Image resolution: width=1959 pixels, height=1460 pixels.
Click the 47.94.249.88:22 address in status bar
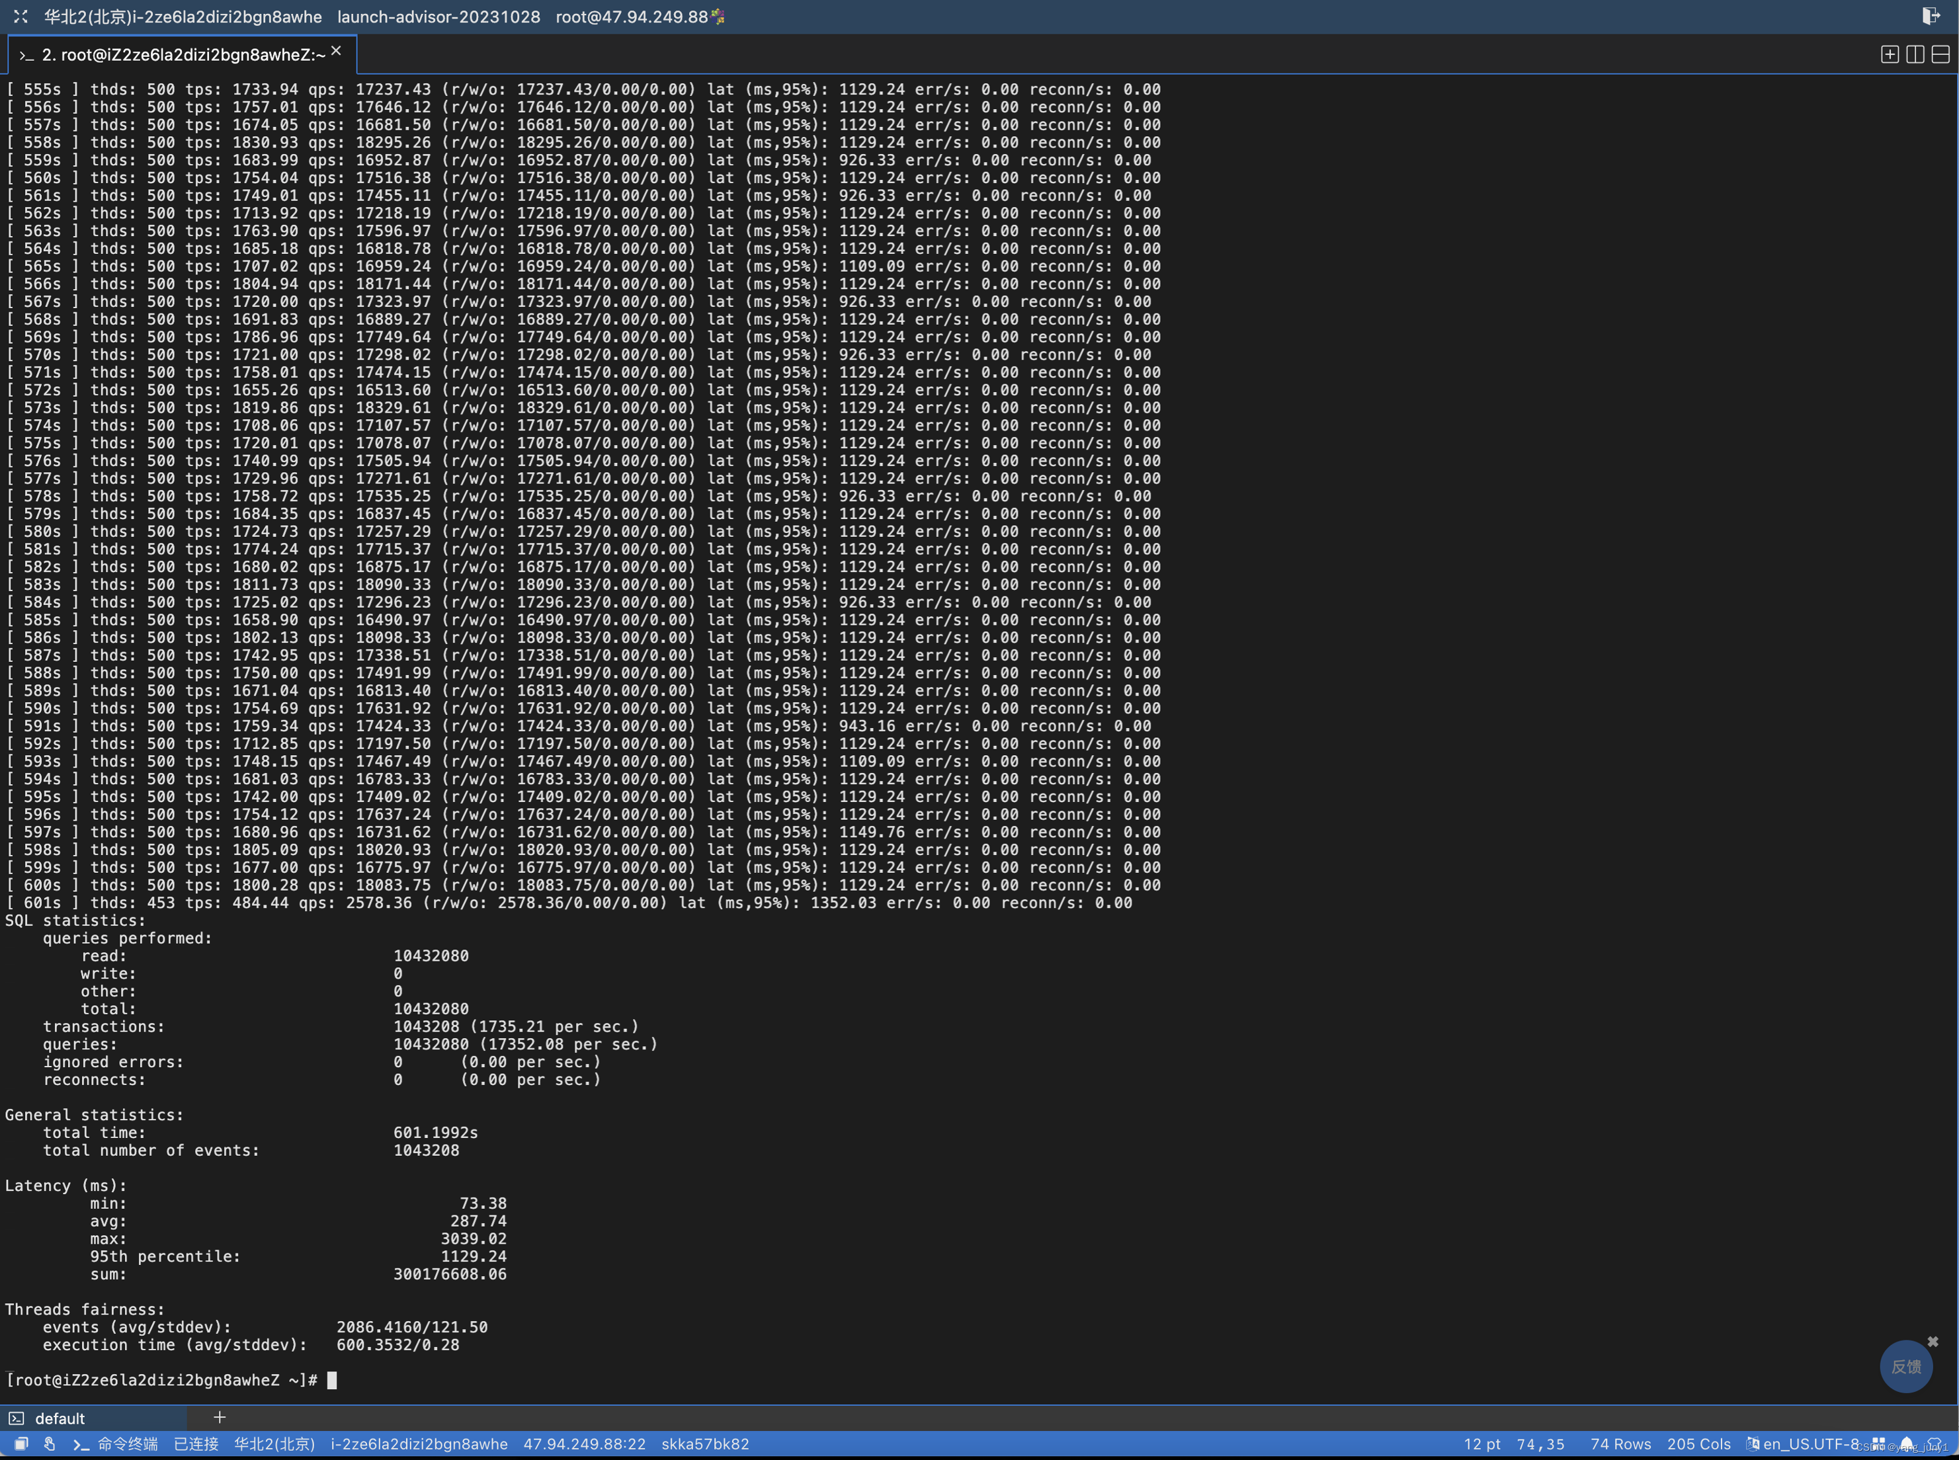[585, 1443]
